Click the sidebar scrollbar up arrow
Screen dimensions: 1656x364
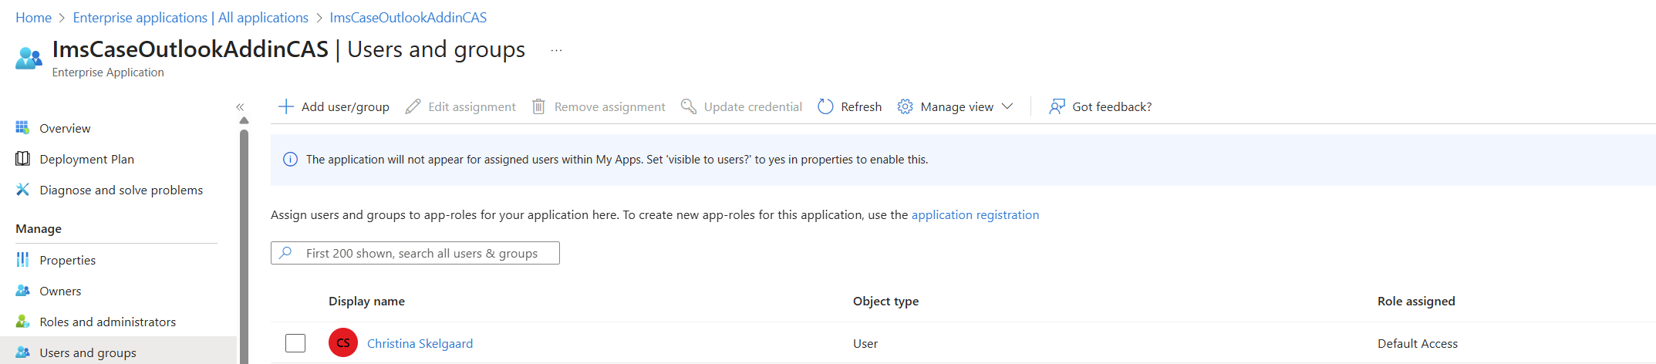coord(244,120)
